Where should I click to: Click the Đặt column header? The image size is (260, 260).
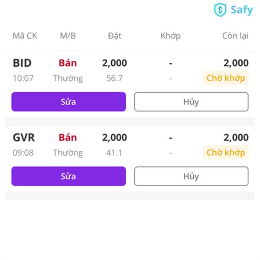(114, 36)
